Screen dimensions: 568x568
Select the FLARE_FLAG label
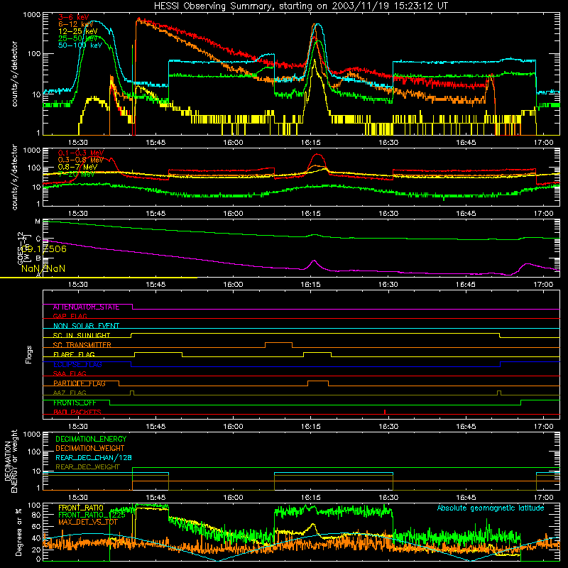pos(74,354)
